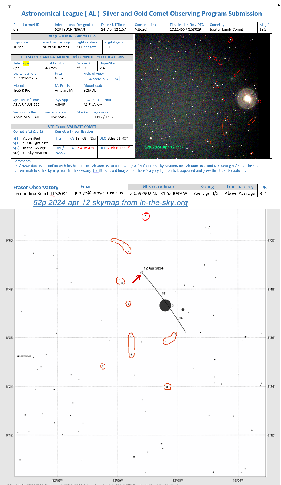Screen dimensions: 281x485
Task: Click the small down arrow at top-right
Action: click(x=279, y=5)
